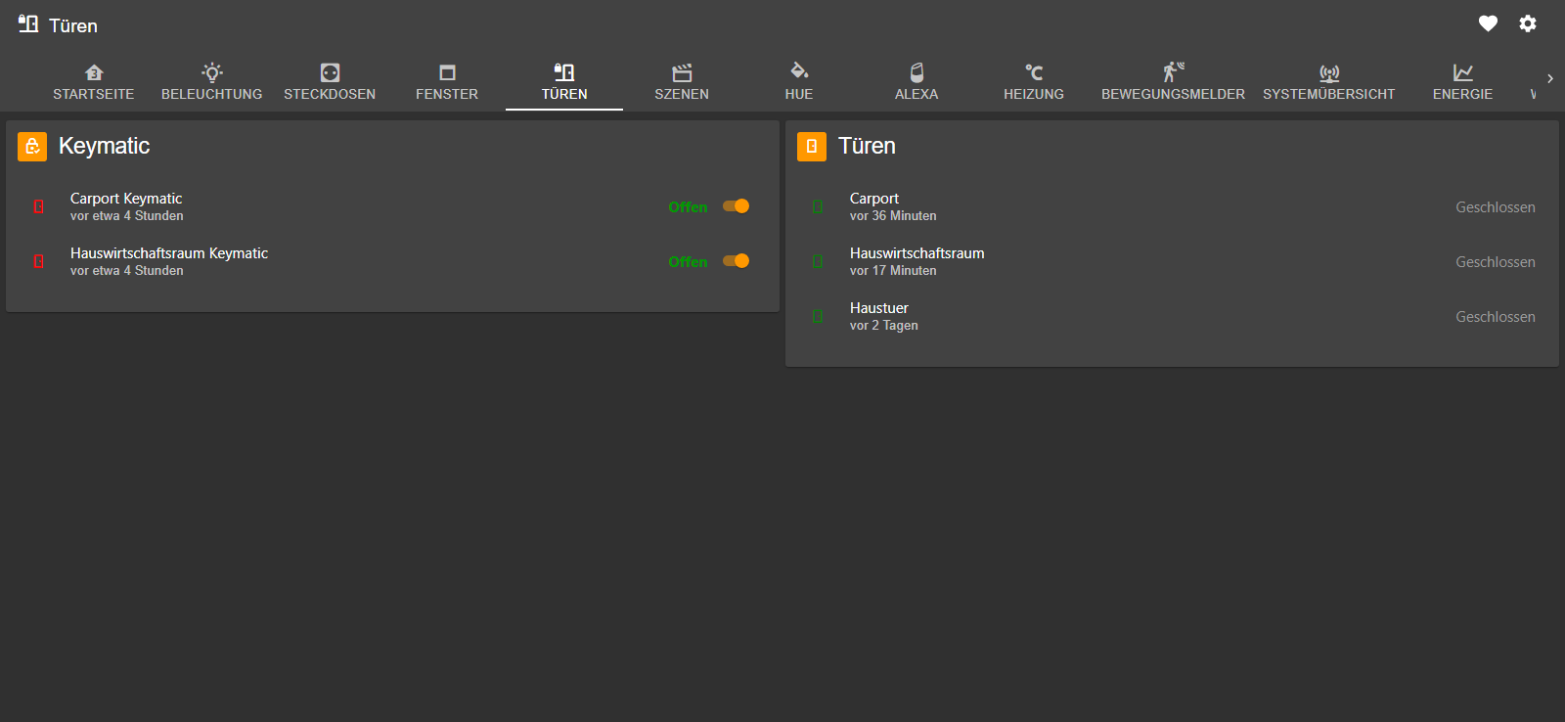Switch to the Beleuchtung tab
The height and width of the screenshot is (722, 1565).
(x=212, y=82)
